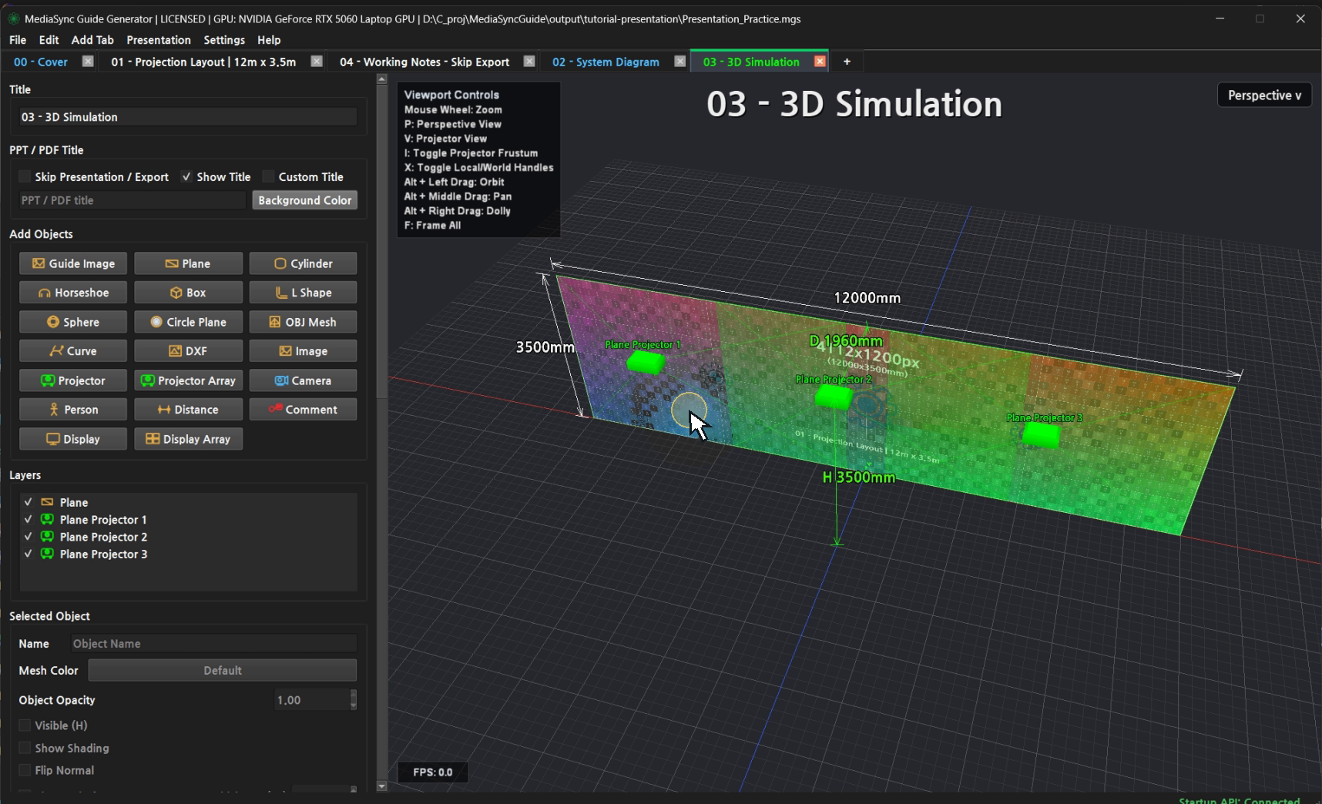Add a Plane object
This screenshot has width=1322, height=804.
point(188,263)
